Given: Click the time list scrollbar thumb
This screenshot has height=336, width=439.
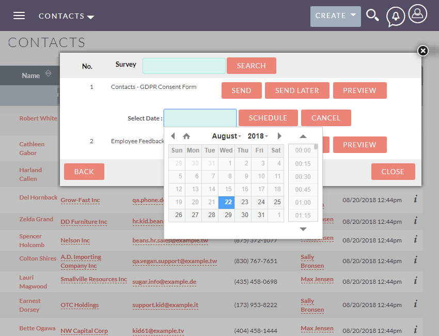Looking at the screenshot, I should click(316, 147).
